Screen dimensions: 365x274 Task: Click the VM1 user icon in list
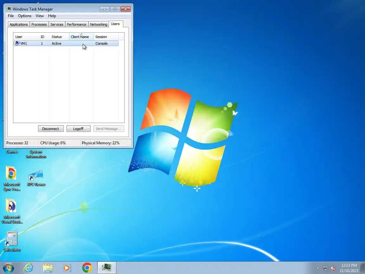[x=17, y=43]
